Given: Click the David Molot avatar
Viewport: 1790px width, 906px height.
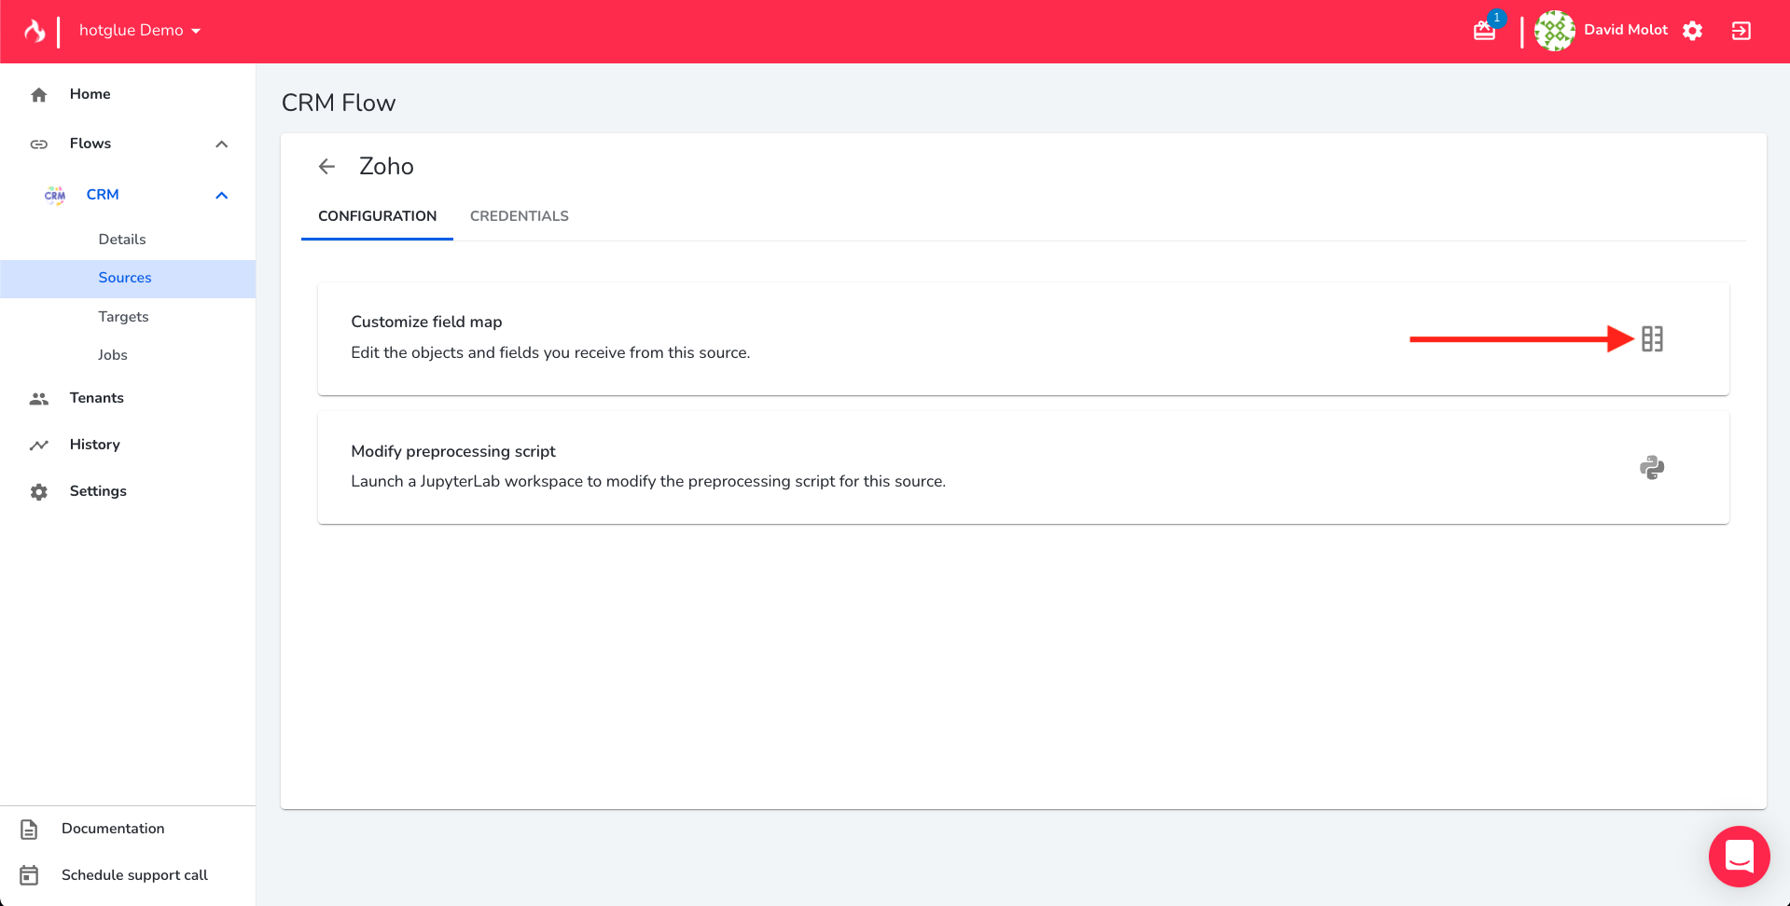Looking at the screenshot, I should [1554, 31].
